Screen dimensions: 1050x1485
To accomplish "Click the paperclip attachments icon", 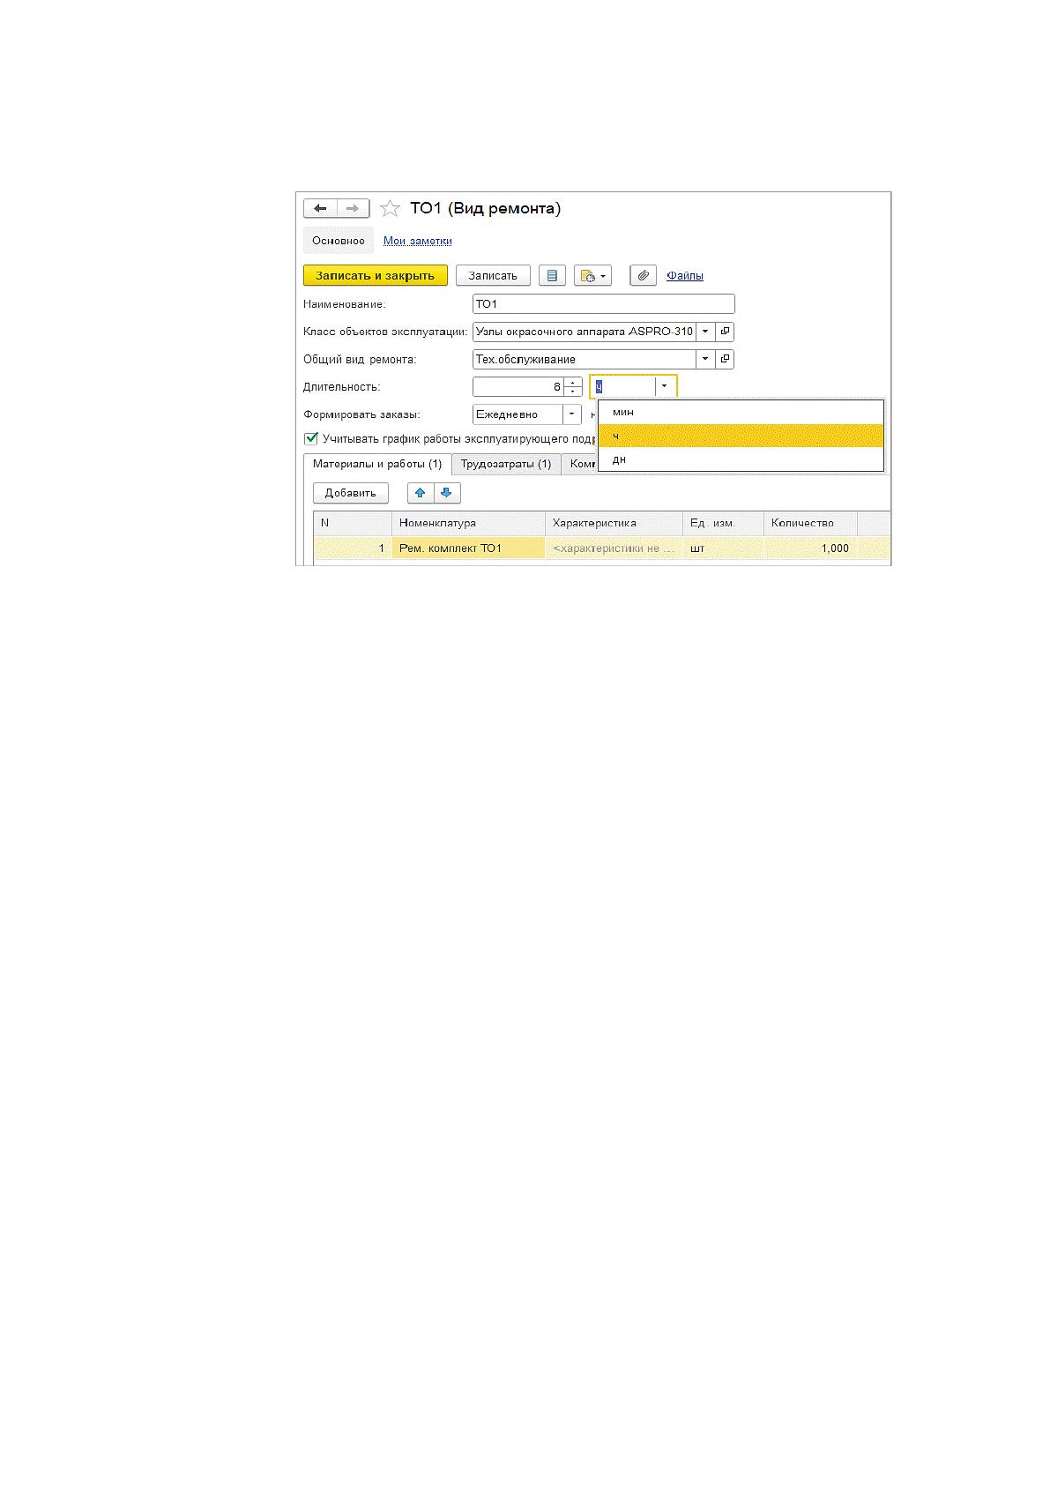I will pyautogui.click(x=644, y=276).
